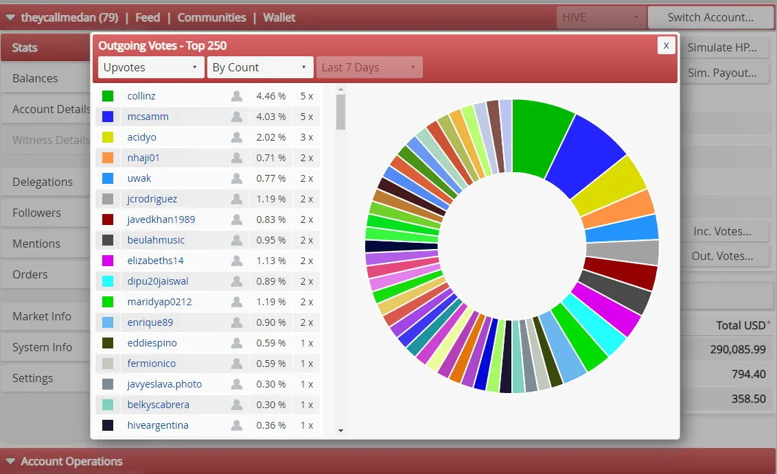Open the Account Details tab
Screen dimensions: 777x474
click(x=45, y=109)
